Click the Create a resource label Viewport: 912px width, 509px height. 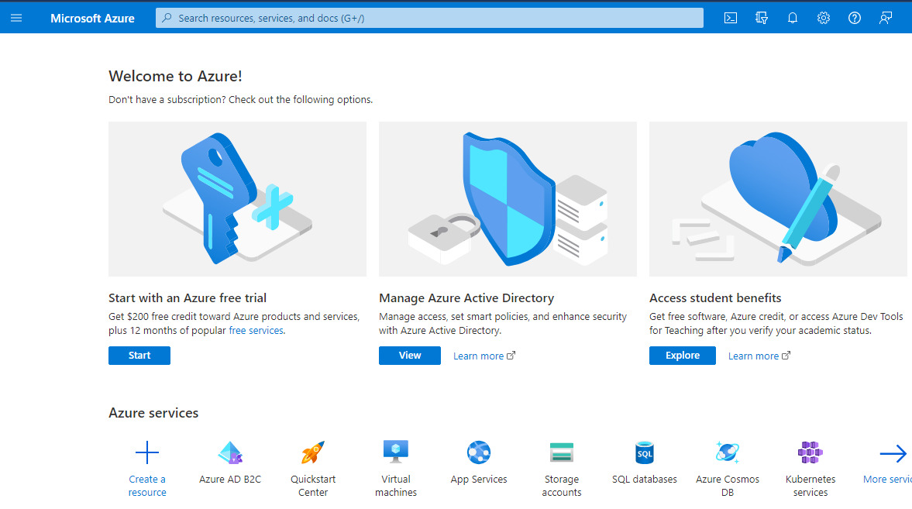tap(147, 486)
